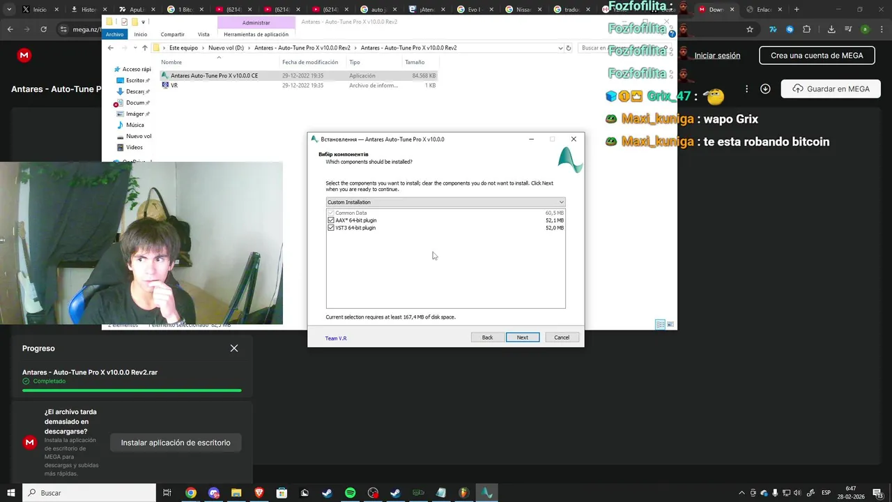Image resolution: width=892 pixels, height=502 pixels.
Task: Click the Administrar contextual tab
Action: pyautogui.click(x=256, y=22)
